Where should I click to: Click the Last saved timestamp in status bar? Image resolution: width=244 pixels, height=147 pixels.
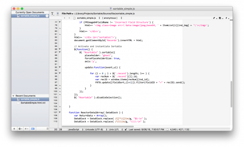click(x=146, y=129)
